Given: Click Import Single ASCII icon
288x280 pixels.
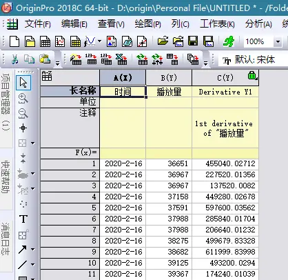Looking at the screenshot, I should [x=91, y=59].
